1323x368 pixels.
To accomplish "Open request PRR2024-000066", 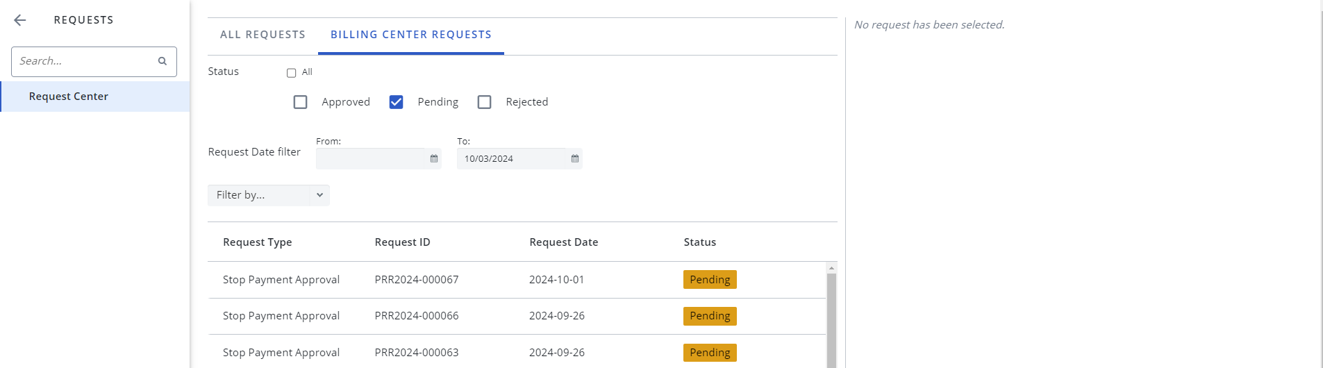I will click(417, 316).
